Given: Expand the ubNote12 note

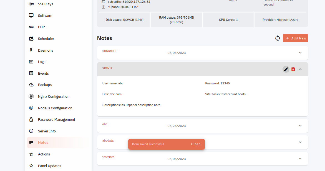Looking at the screenshot, I should tap(300, 53).
